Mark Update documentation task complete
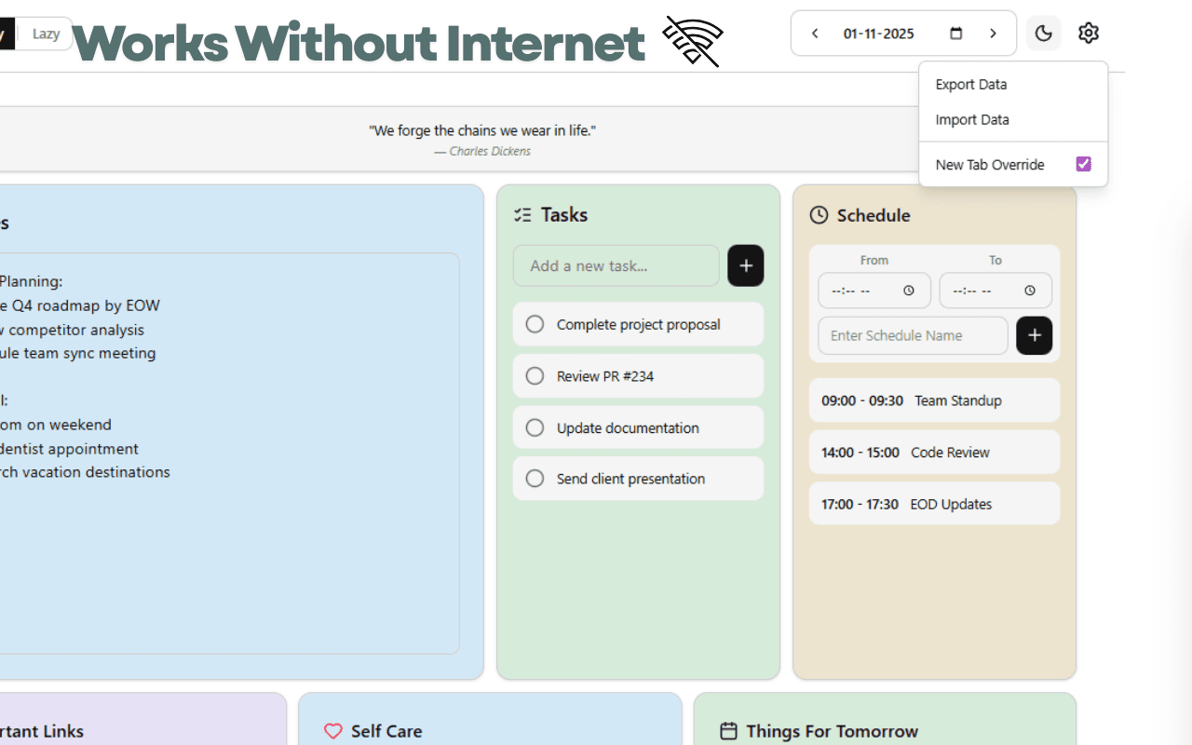 pos(535,427)
